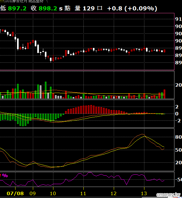Click the 11 hour marker on time axis
The width and height of the screenshot is (182, 198).
pos(83,193)
